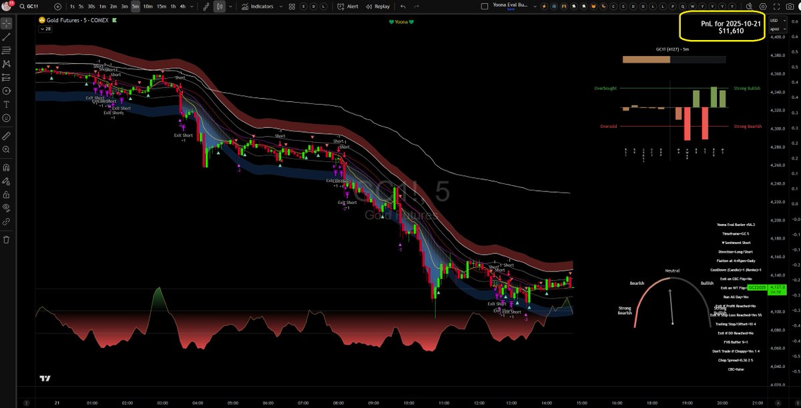Screen dimensions: 801x408
Task: Open the emoji icons tool
Action: [x=7, y=119]
